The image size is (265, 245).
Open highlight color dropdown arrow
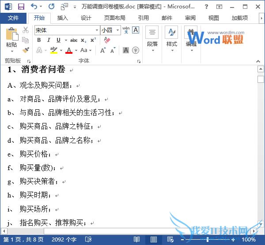pos(61,50)
